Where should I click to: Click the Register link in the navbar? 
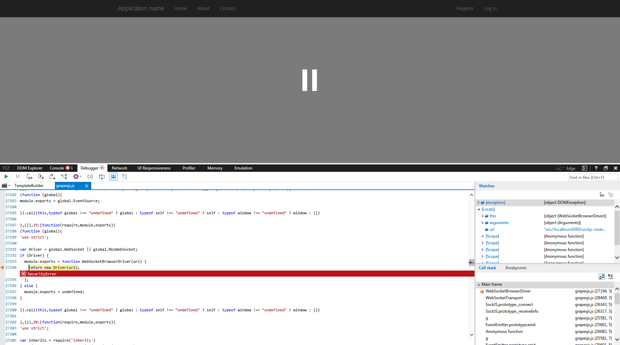click(465, 8)
